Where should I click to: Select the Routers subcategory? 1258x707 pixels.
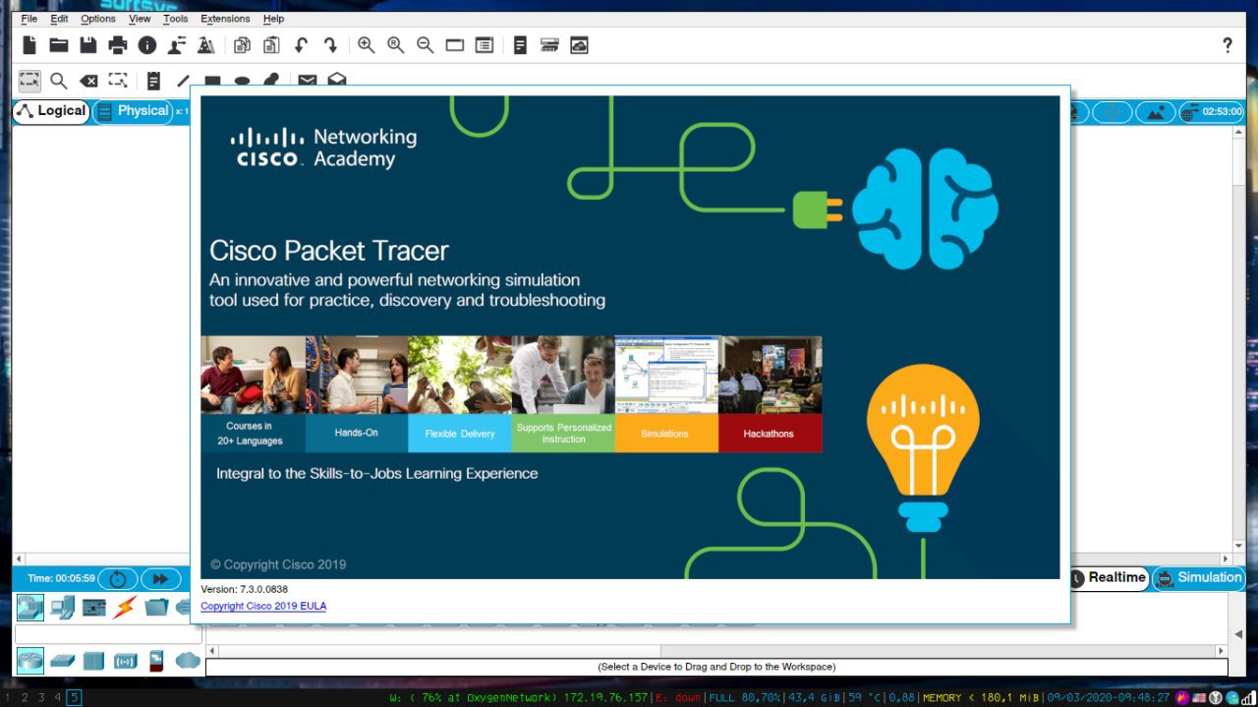coord(30,661)
